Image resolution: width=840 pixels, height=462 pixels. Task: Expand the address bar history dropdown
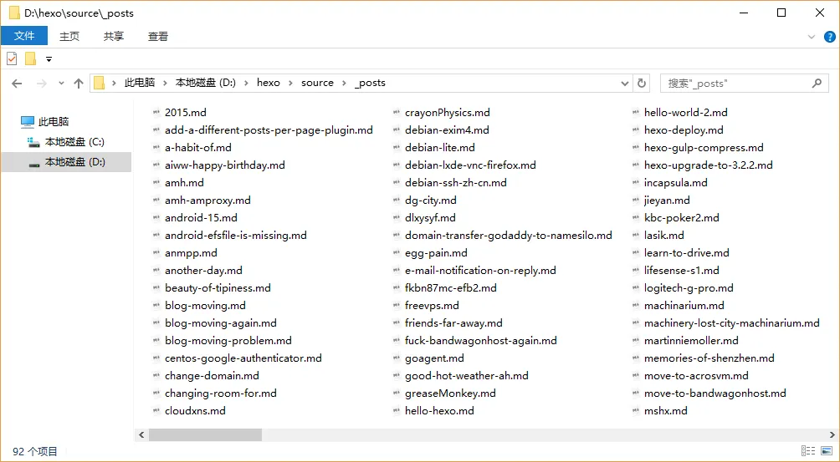pos(625,84)
